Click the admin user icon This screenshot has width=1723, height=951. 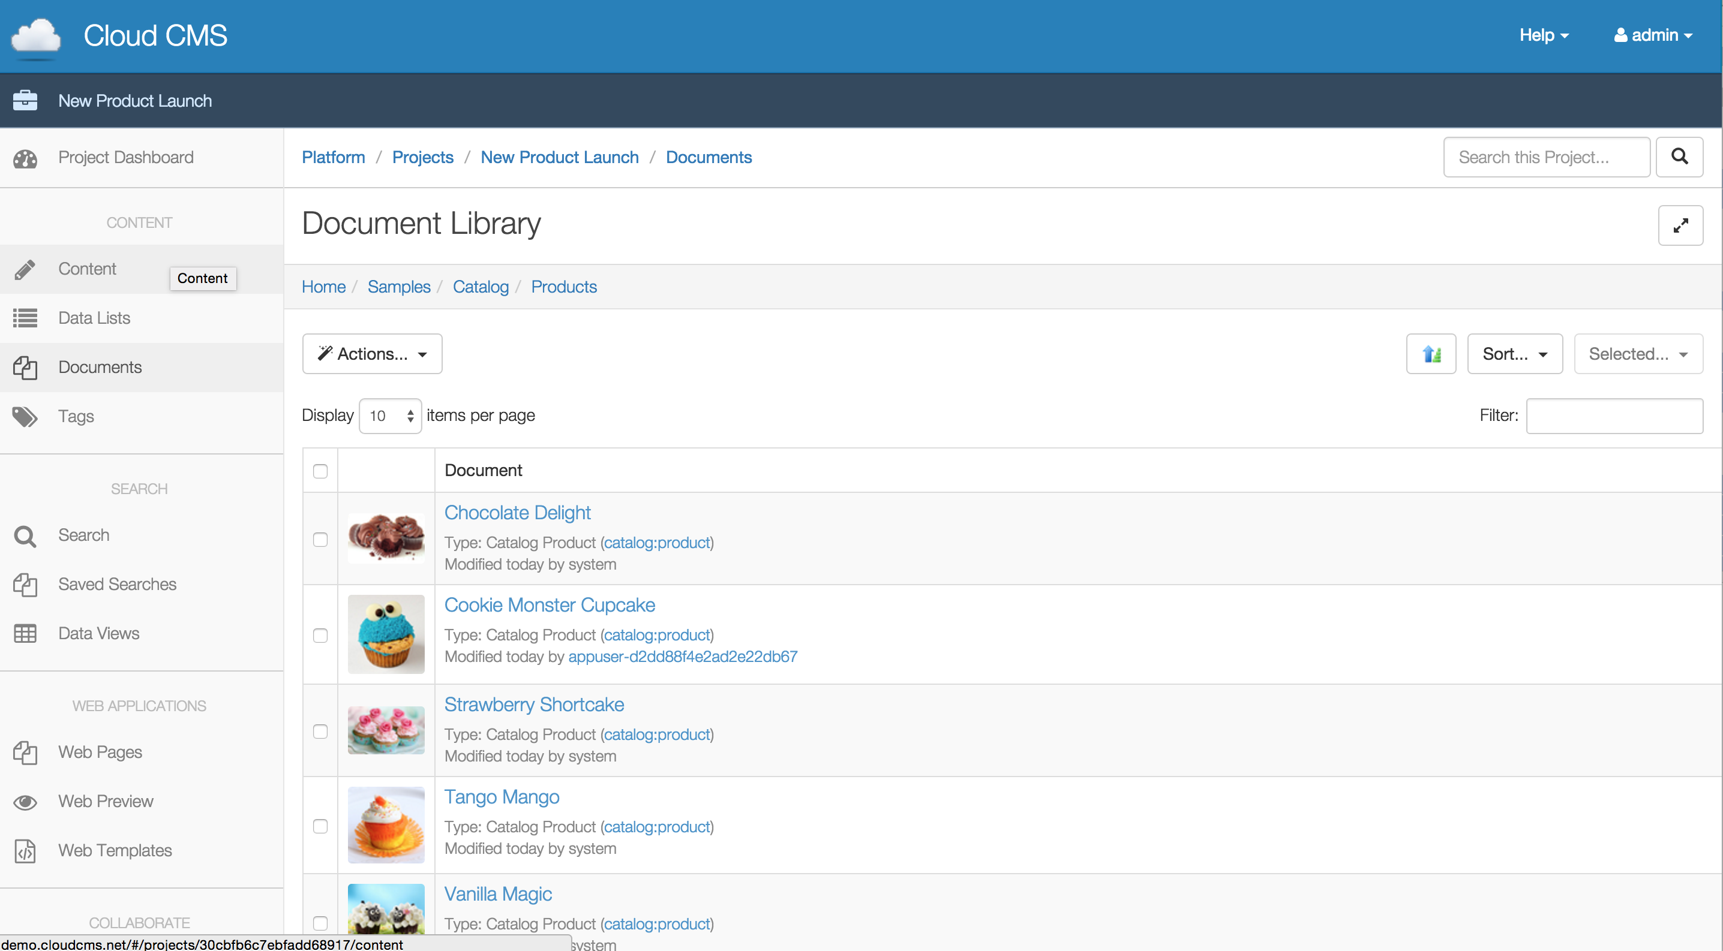(x=1620, y=35)
